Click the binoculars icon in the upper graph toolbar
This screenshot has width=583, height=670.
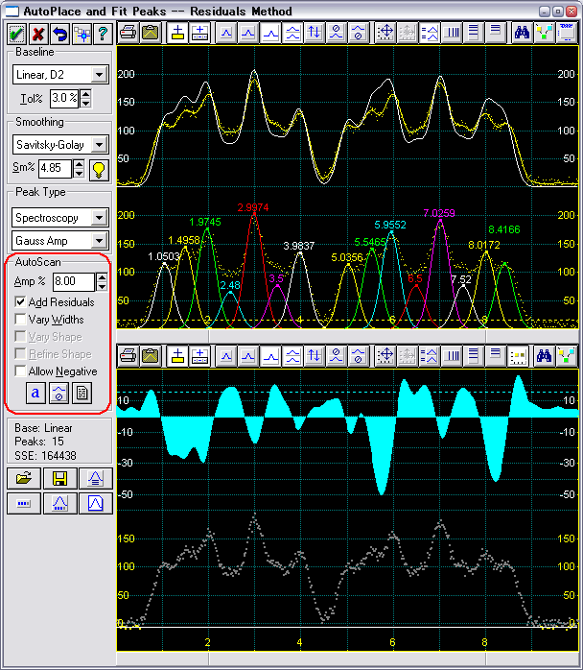(523, 32)
